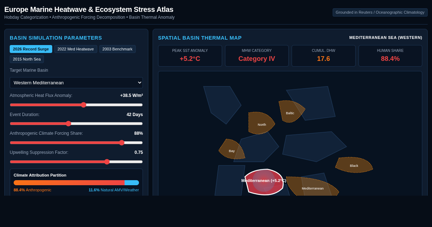Select the 2015 North Sea preset
Viewport: 432px width, 227px height.
coord(27,59)
